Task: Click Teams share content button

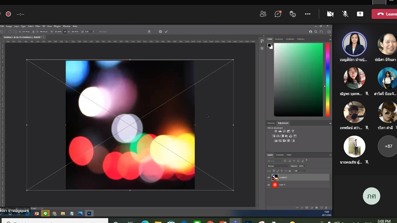Action: tap(360, 14)
